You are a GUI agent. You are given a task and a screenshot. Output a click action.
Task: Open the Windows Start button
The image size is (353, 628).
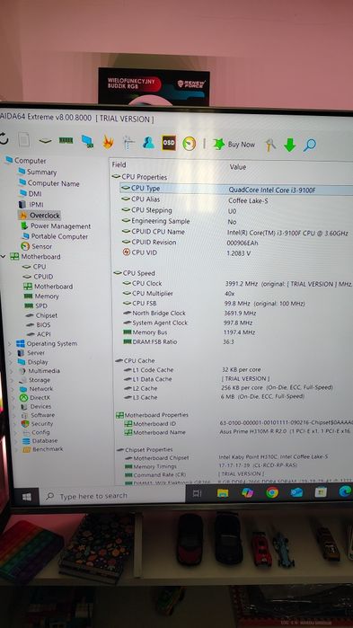click(27, 497)
